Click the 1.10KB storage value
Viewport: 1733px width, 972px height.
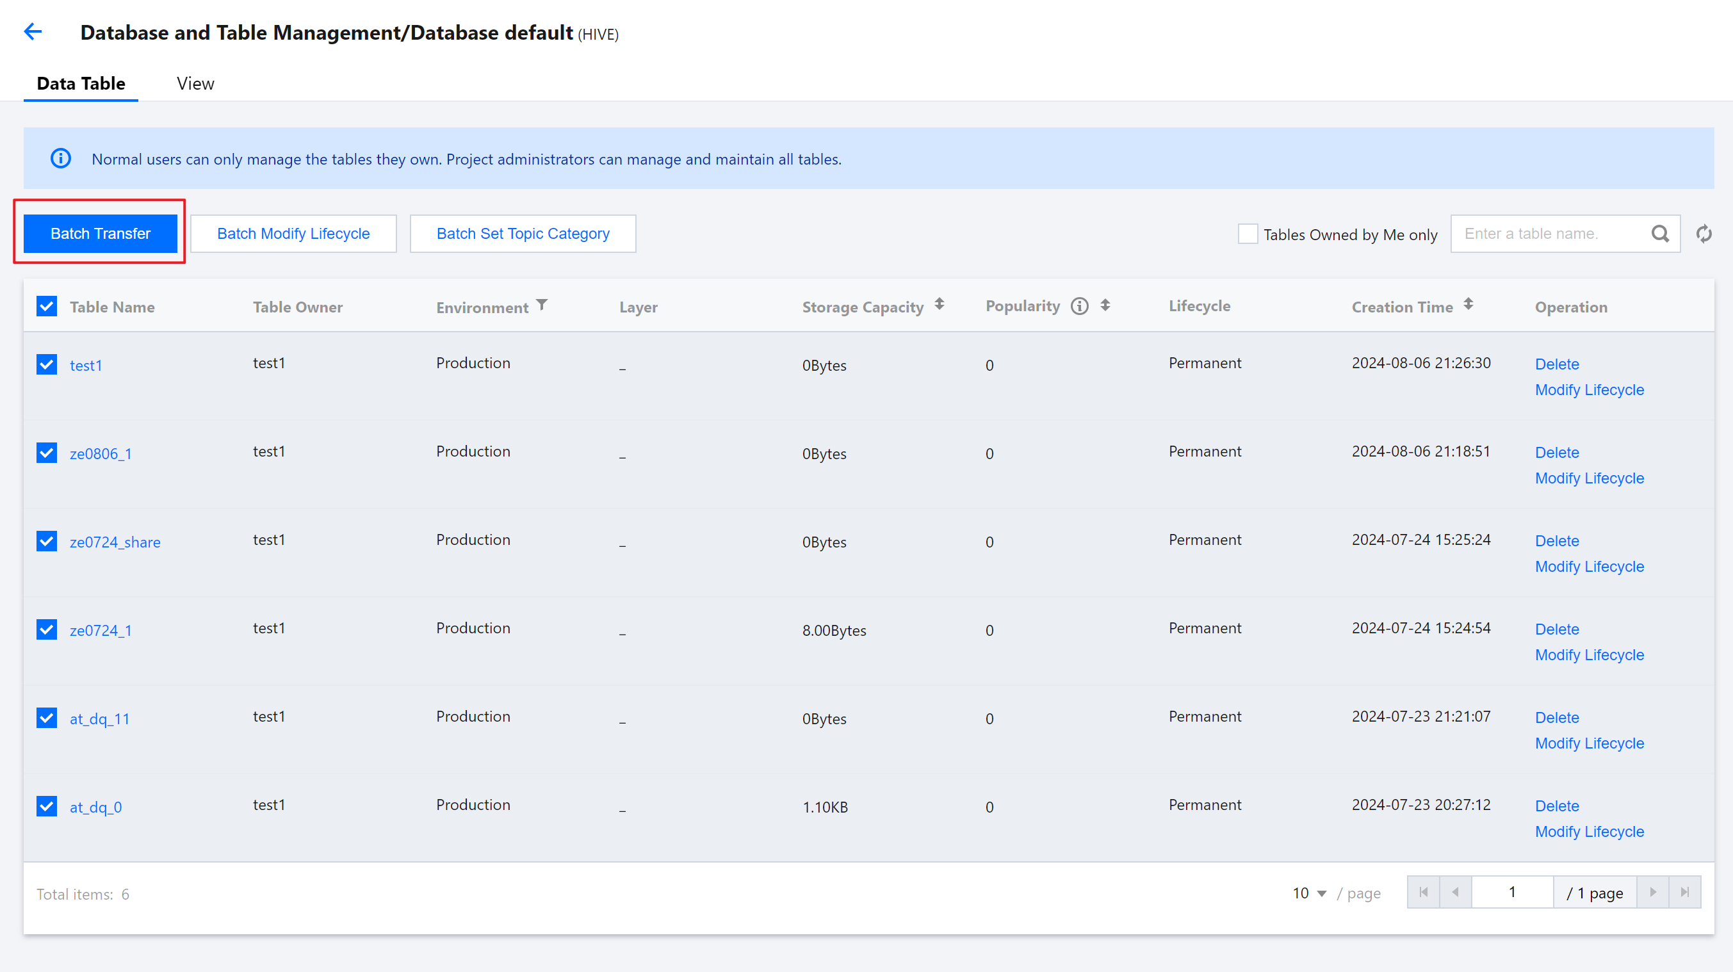point(825,807)
